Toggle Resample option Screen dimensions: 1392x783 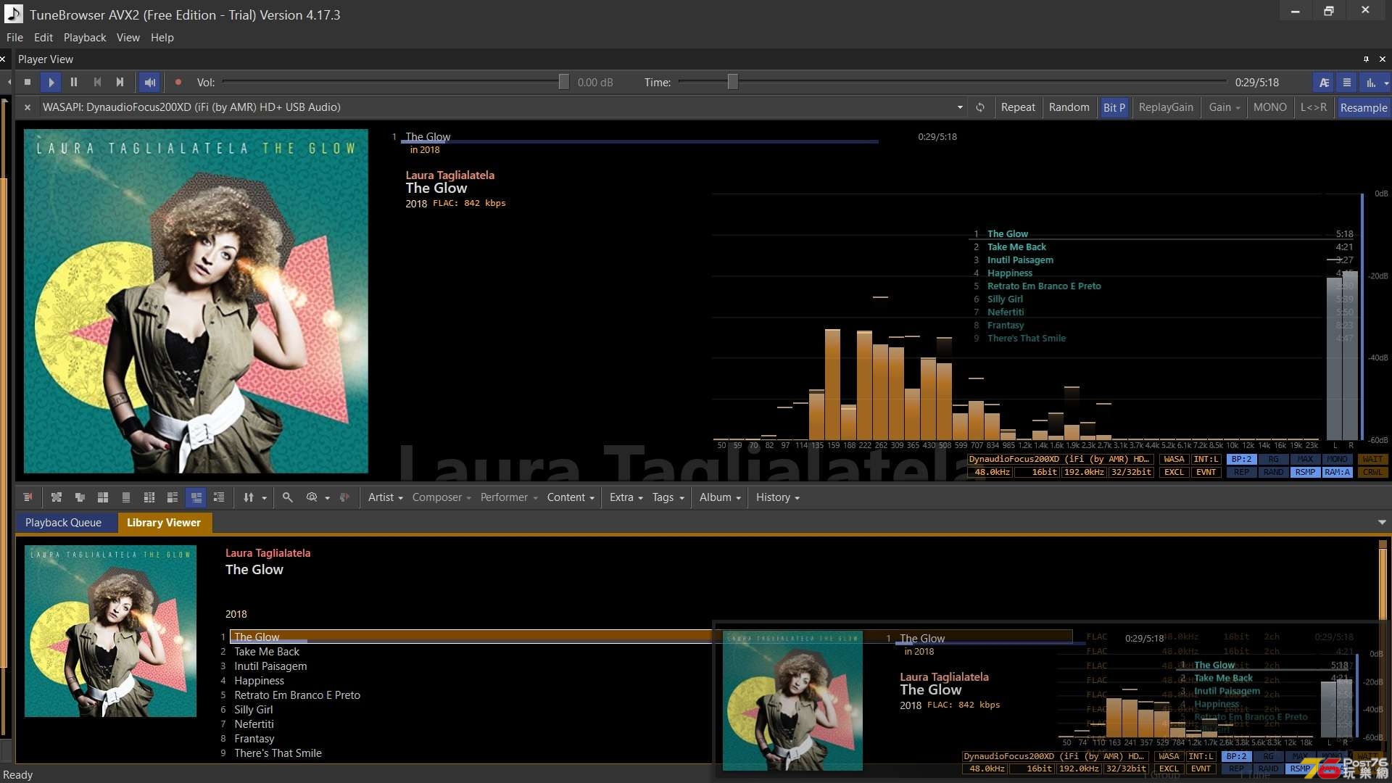1364,107
